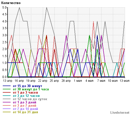The width and height of the screenshot is (131, 115).
Task: Click the '1 мая' date axis label
Action: pyautogui.click(x=78, y=81)
